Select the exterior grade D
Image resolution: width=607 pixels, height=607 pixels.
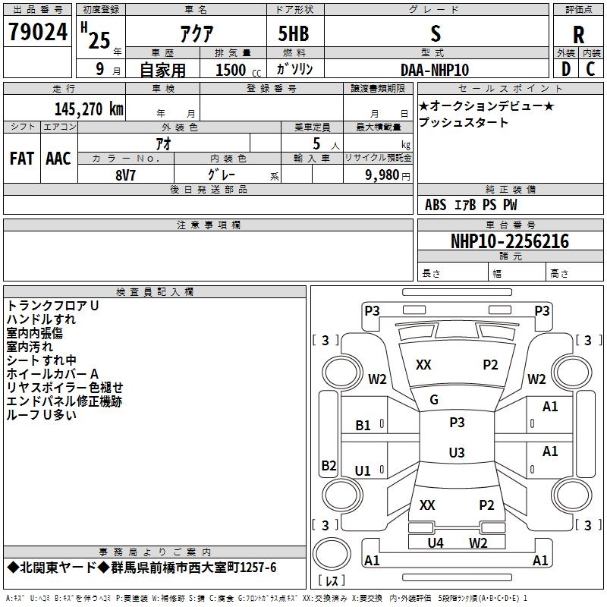[566, 69]
